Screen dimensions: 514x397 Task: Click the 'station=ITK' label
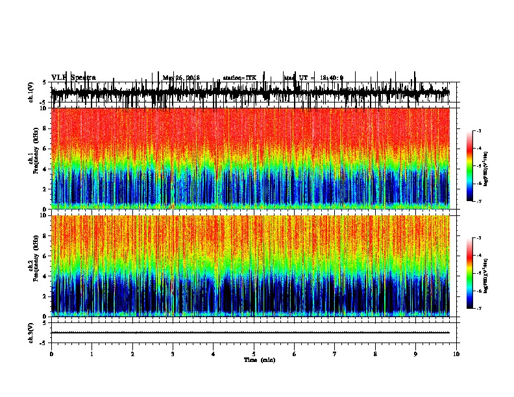[239, 78]
